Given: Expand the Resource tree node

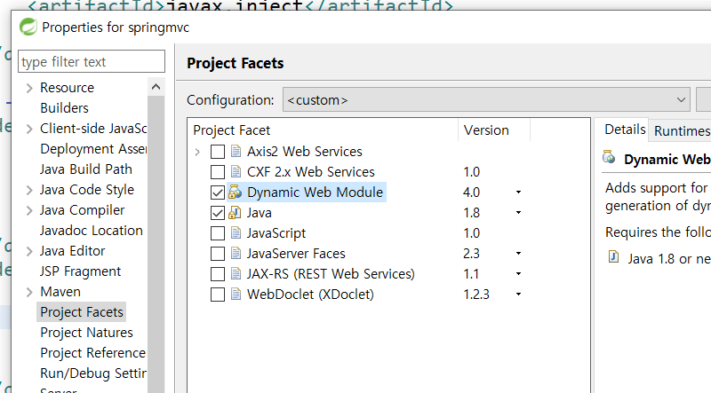Looking at the screenshot, I should [x=29, y=88].
